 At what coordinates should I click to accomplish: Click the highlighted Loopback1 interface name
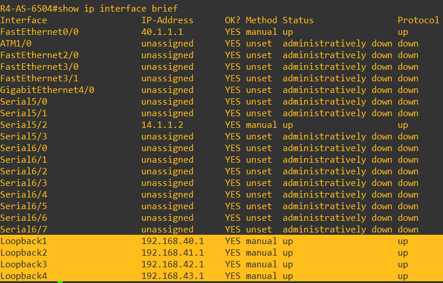[23, 241]
